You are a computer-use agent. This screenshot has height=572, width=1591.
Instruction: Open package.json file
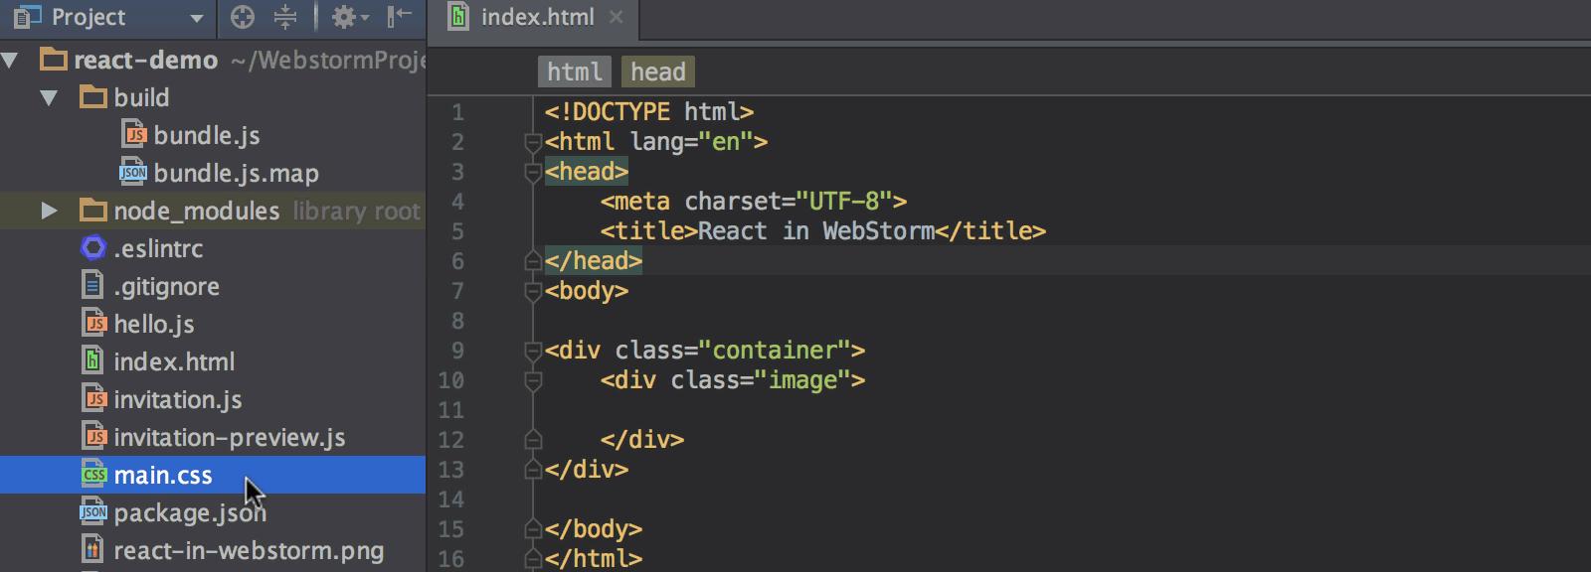click(189, 513)
